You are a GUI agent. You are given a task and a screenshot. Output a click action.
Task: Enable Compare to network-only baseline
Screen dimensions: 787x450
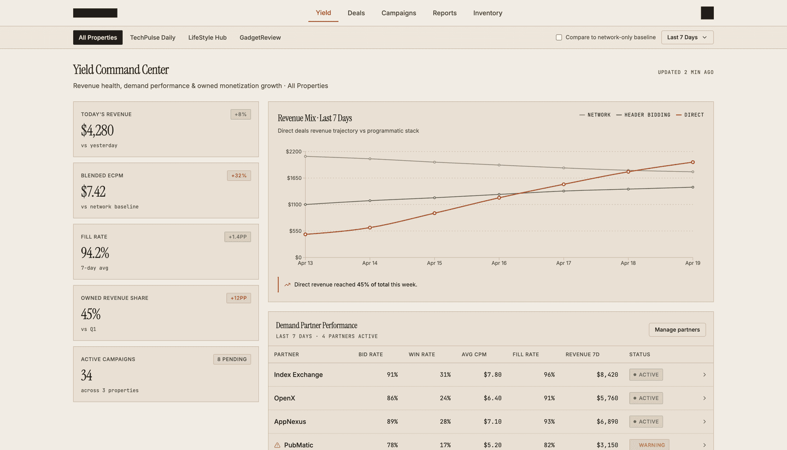(559, 37)
